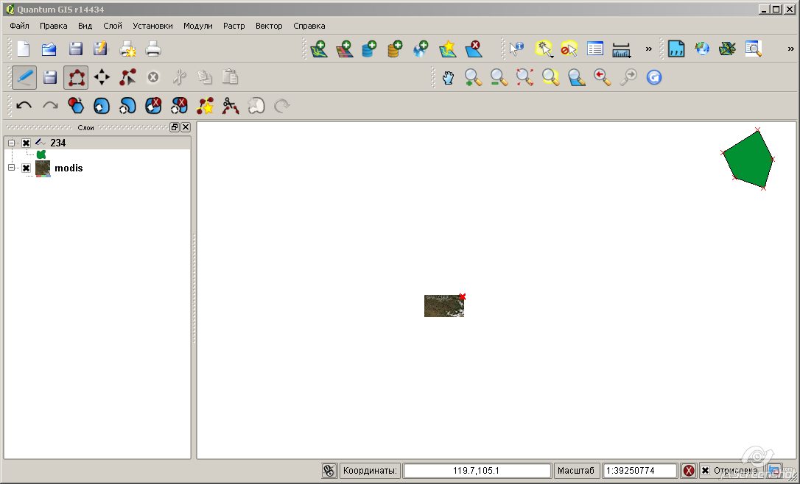800x484 pixels.
Task: Select the Add part tool
Action: (x=127, y=105)
